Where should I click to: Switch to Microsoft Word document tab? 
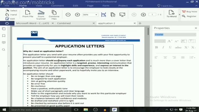pos(32,23)
